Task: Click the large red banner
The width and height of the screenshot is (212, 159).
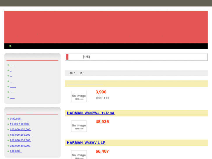Action: [x=106, y=27]
